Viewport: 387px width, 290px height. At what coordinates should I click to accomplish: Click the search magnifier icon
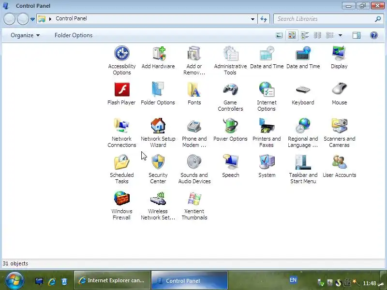click(378, 19)
